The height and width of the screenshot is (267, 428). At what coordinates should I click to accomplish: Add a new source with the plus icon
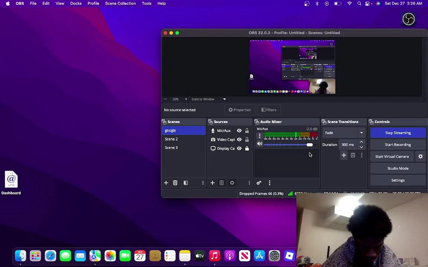213,183
